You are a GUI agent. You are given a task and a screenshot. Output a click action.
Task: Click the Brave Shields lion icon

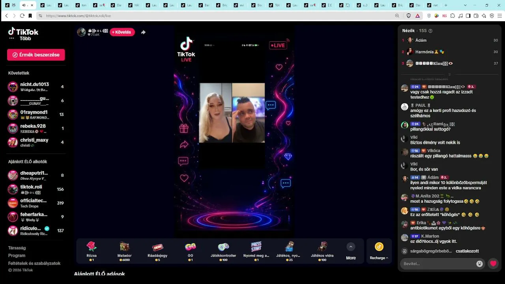tap(408, 16)
